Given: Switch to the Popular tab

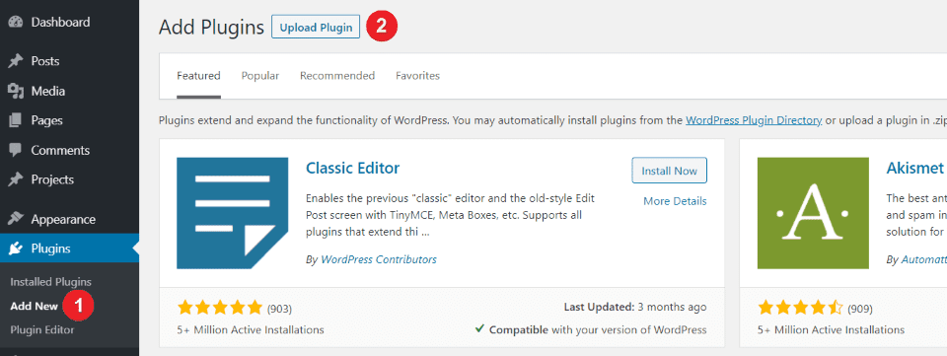Looking at the screenshot, I should tap(260, 76).
